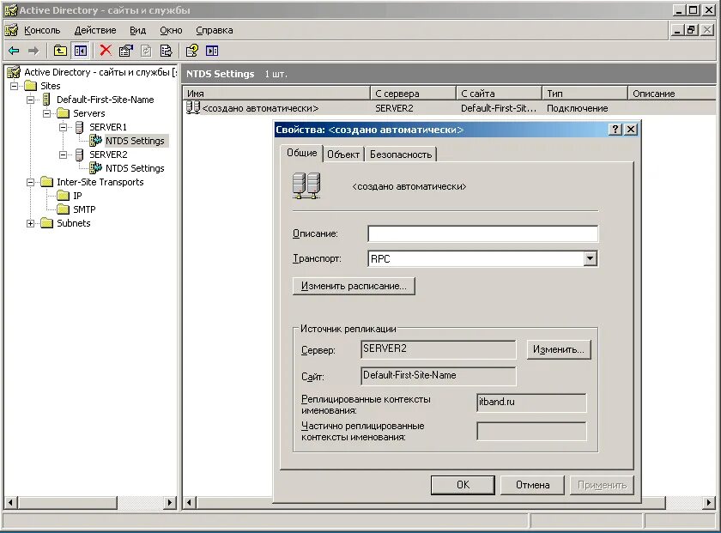This screenshot has height=533, width=721.
Task: Click the Изменить расписание button
Action: pos(354,286)
